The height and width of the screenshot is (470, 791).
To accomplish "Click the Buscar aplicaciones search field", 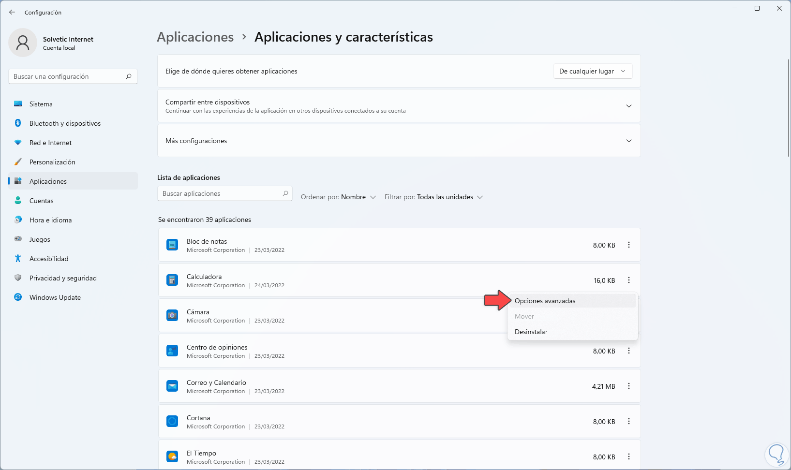I will [x=220, y=193].
